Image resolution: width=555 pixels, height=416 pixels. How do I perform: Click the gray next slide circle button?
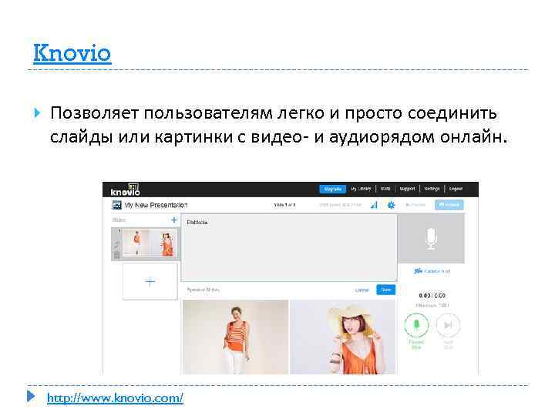point(448,325)
